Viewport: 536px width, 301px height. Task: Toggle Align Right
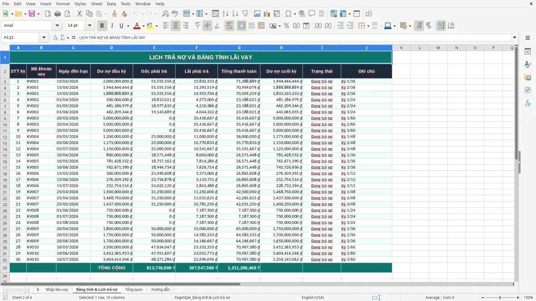coord(185,26)
